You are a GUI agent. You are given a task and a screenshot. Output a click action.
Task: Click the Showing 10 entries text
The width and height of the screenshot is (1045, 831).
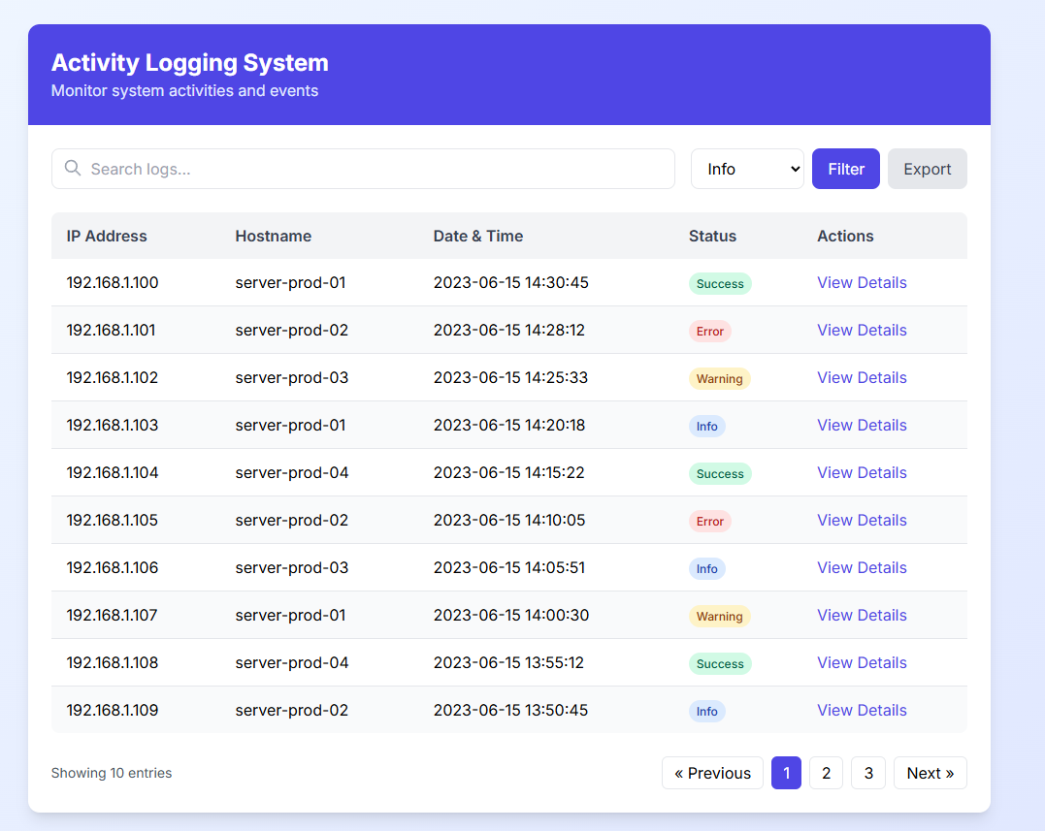[112, 773]
